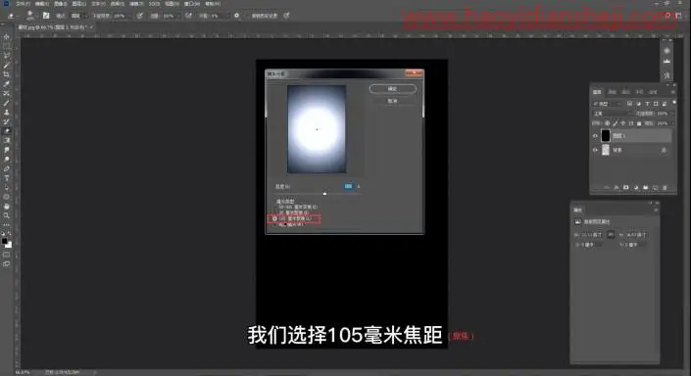Open layer opacity dropdown arrow

tap(672, 114)
